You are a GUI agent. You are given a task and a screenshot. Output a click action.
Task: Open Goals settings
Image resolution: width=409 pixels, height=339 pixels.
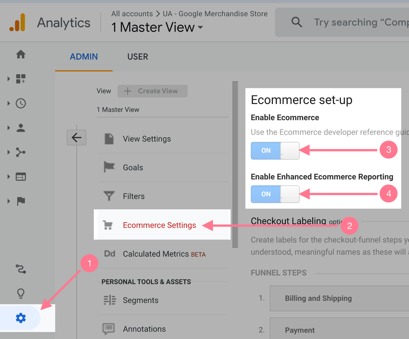tap(133, 167)
